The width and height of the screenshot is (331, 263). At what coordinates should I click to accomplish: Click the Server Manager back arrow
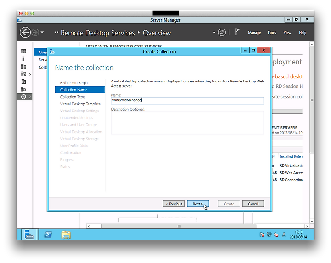(x=25, y=33)
